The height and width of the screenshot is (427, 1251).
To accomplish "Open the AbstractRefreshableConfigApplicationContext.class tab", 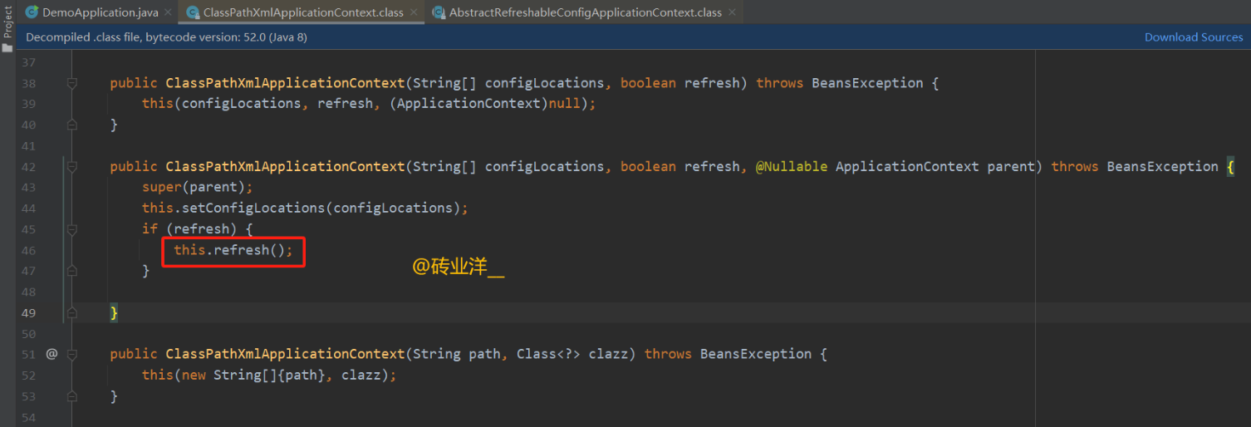I will click(585, 12).
